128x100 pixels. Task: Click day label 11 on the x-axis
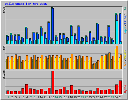(x=45, y=97)
